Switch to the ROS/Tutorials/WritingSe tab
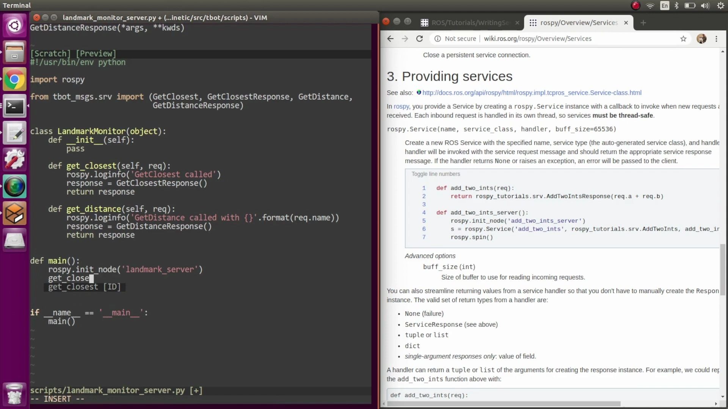 coord(470,22)
